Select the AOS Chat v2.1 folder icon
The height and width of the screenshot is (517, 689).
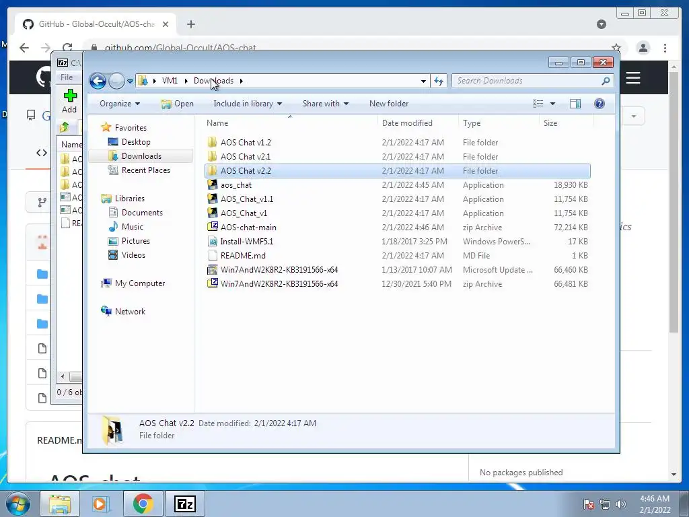pos(212,156)
